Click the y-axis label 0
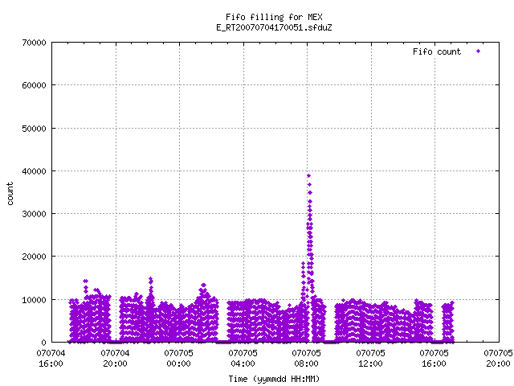This screenshot has height=386, width=514. [x=44, y=343]
